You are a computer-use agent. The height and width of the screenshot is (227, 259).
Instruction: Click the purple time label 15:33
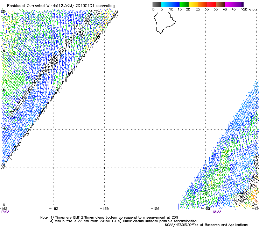point(217,212)
